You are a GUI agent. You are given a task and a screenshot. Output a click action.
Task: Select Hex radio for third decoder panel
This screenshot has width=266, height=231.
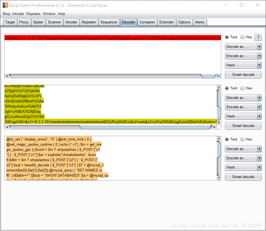(242, 139)
